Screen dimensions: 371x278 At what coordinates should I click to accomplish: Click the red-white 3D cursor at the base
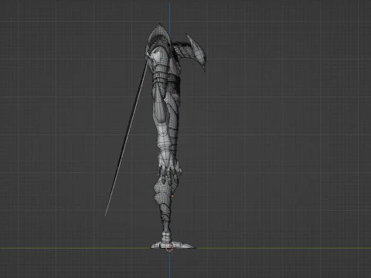[x=169, y=248]
